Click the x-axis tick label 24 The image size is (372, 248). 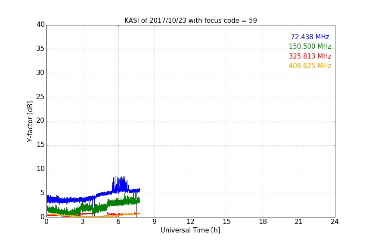[x=335, y=222]
